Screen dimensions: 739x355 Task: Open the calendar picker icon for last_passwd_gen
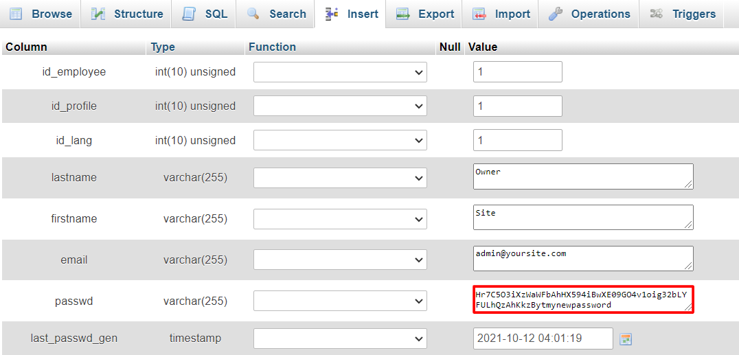tap(625, 339)
